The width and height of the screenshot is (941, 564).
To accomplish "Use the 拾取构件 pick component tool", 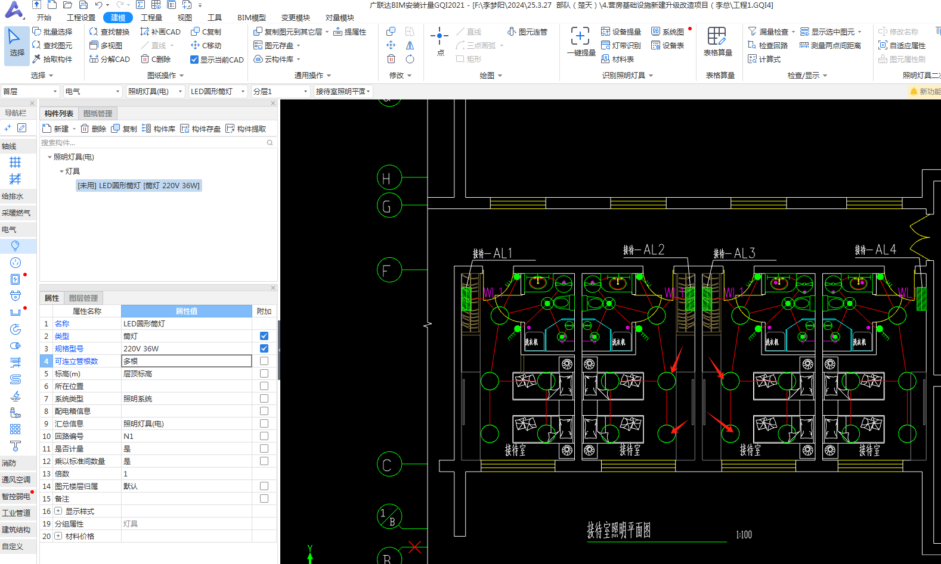I will (52, 59).
